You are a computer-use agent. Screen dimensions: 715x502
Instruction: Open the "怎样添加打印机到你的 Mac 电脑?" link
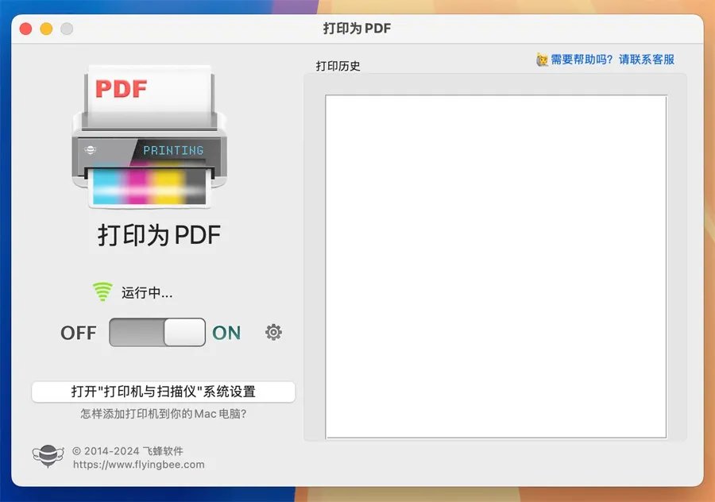[163, 414]
